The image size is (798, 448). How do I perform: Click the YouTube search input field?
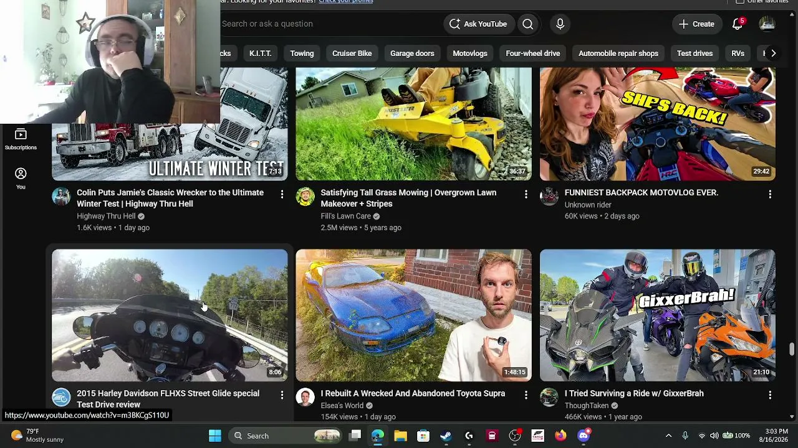coord(330,24)
